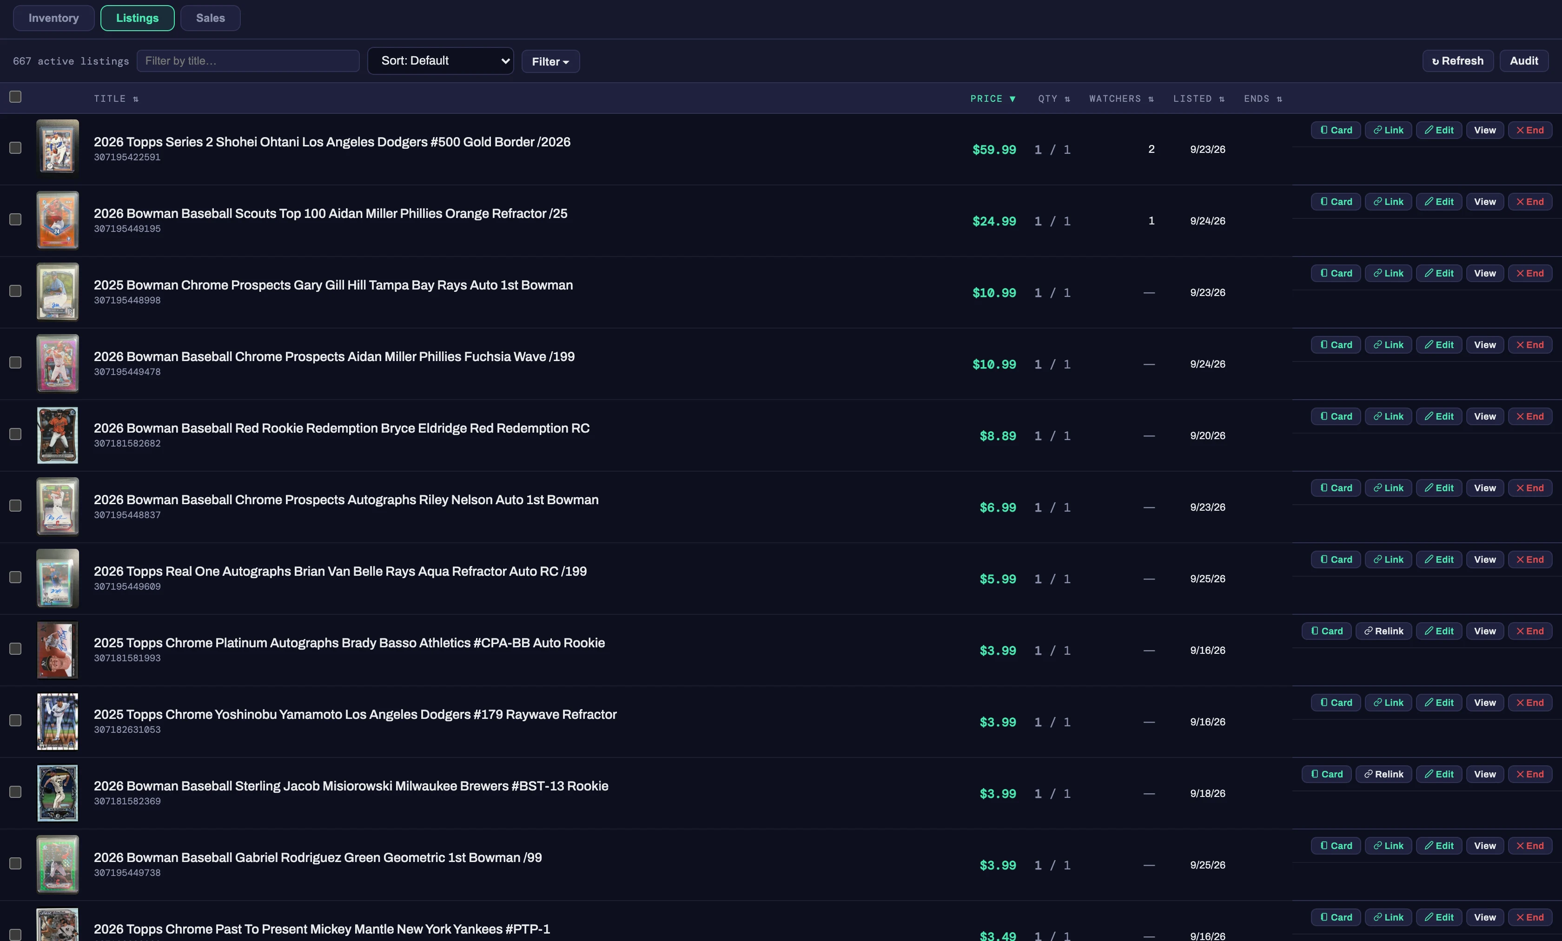View the Brady Basso Athletics listing
Screen dimensions: 1562x941
1485,631
